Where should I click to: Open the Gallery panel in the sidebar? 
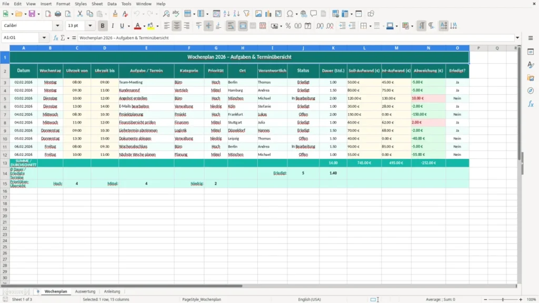pos(531,78)
